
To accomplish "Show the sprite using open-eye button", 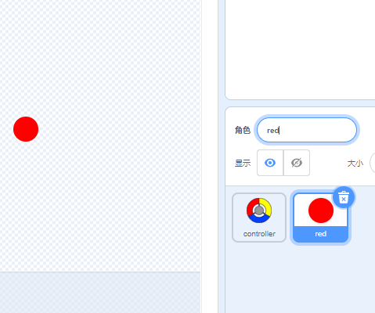I will tap(270, 163).
